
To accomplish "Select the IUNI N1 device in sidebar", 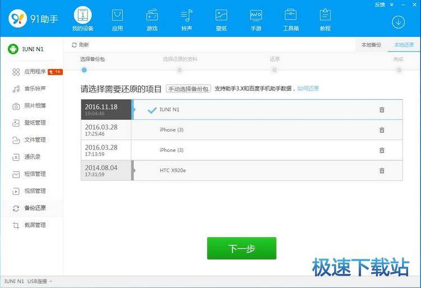I will [26, 49].
